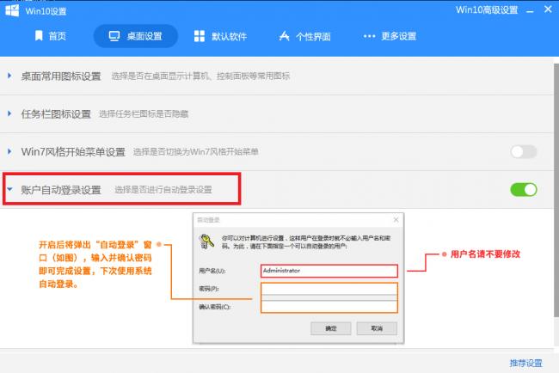
Task: Expand 桌面常用图标设置 arrow
Action: (9, 76)
